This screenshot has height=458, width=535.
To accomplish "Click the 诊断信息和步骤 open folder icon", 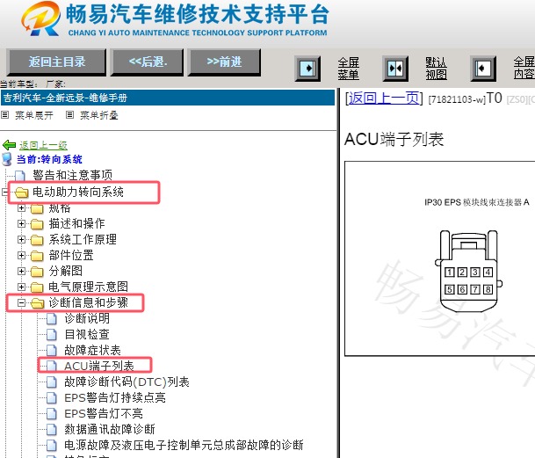I will pyautogui.click(x=37, y=303).
